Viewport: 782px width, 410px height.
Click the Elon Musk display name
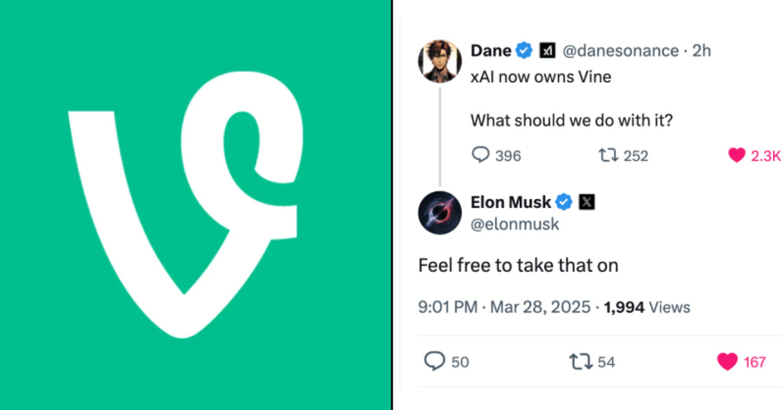coord(511,202)
